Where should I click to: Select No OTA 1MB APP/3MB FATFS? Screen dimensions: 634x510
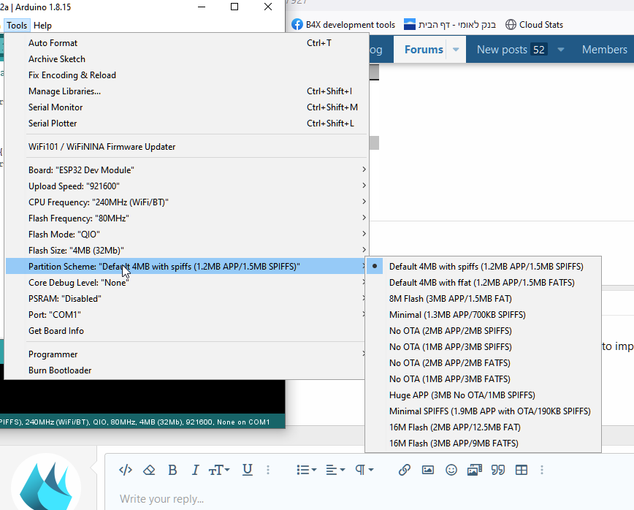pyautogui.click(x=484, y=379)
